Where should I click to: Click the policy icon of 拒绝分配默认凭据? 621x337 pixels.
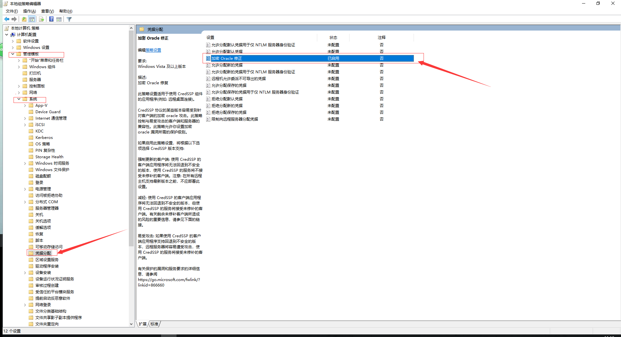pos(208,99)
